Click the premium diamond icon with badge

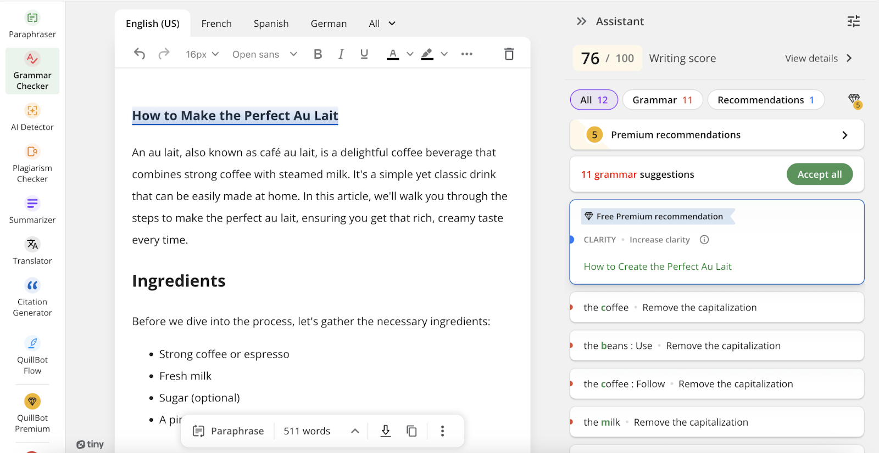pos(855,100)
